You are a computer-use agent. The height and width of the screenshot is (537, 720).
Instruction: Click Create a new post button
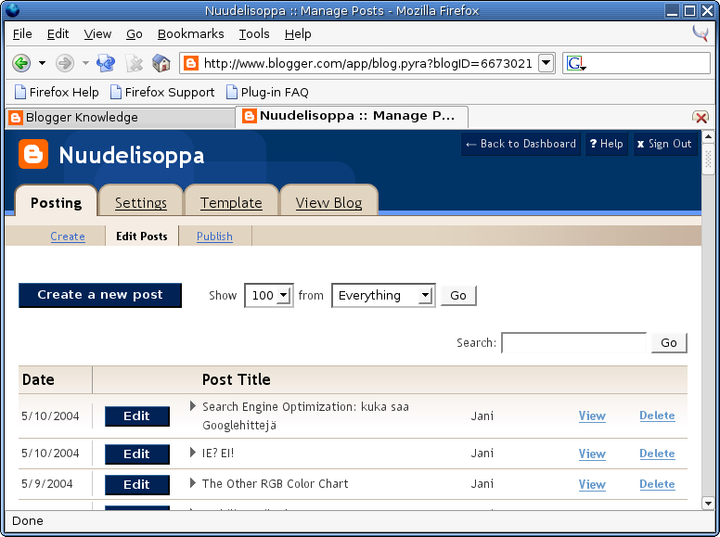coord(100,295)
